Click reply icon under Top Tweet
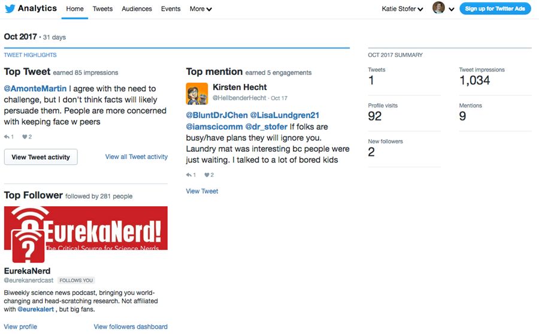 pos(7,137)
